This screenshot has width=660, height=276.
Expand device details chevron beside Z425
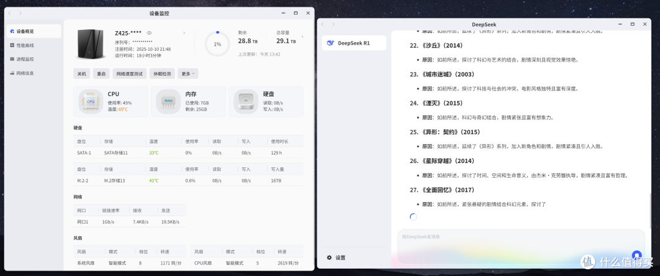[184, 33]
